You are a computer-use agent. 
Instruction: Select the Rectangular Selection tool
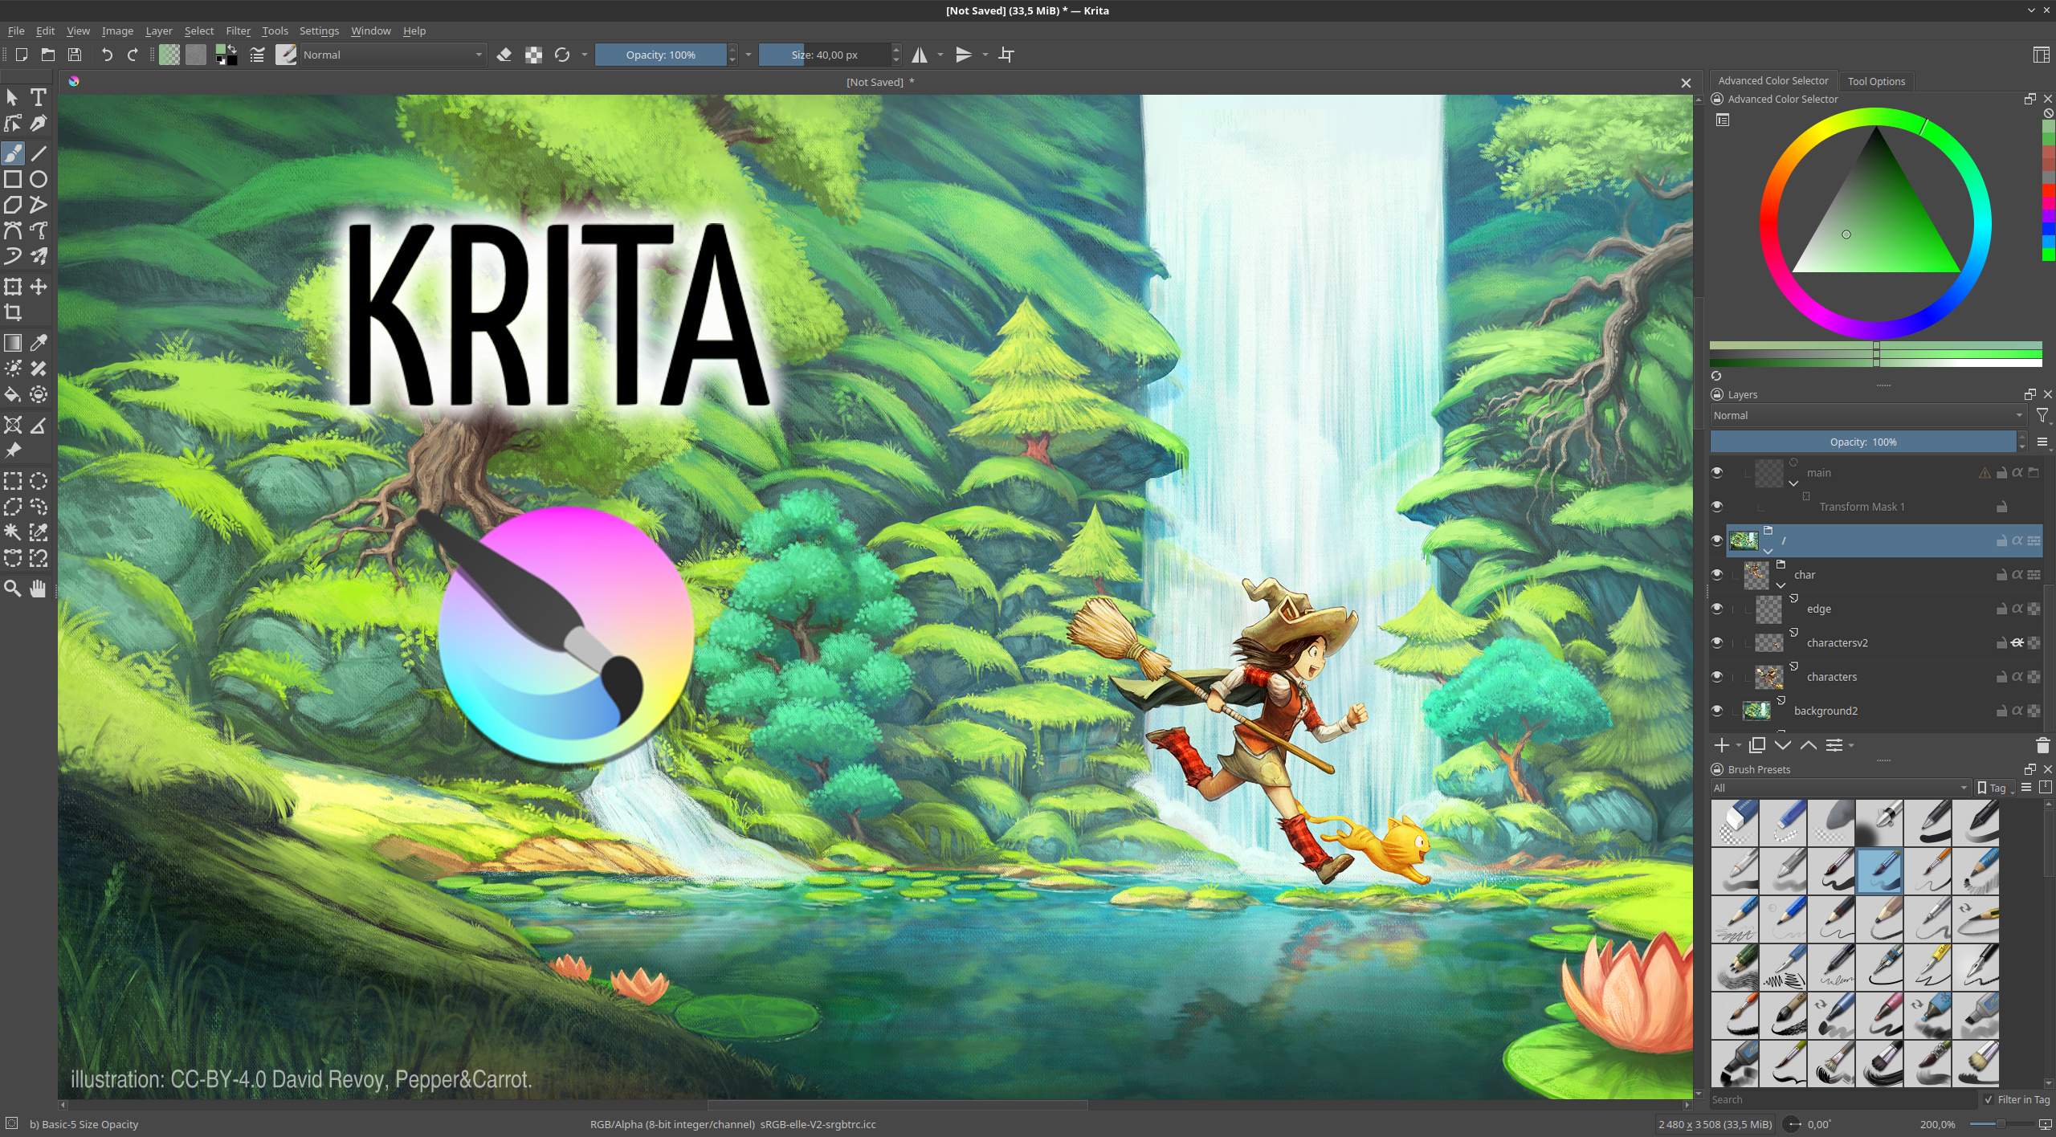(x=13, y=480)
